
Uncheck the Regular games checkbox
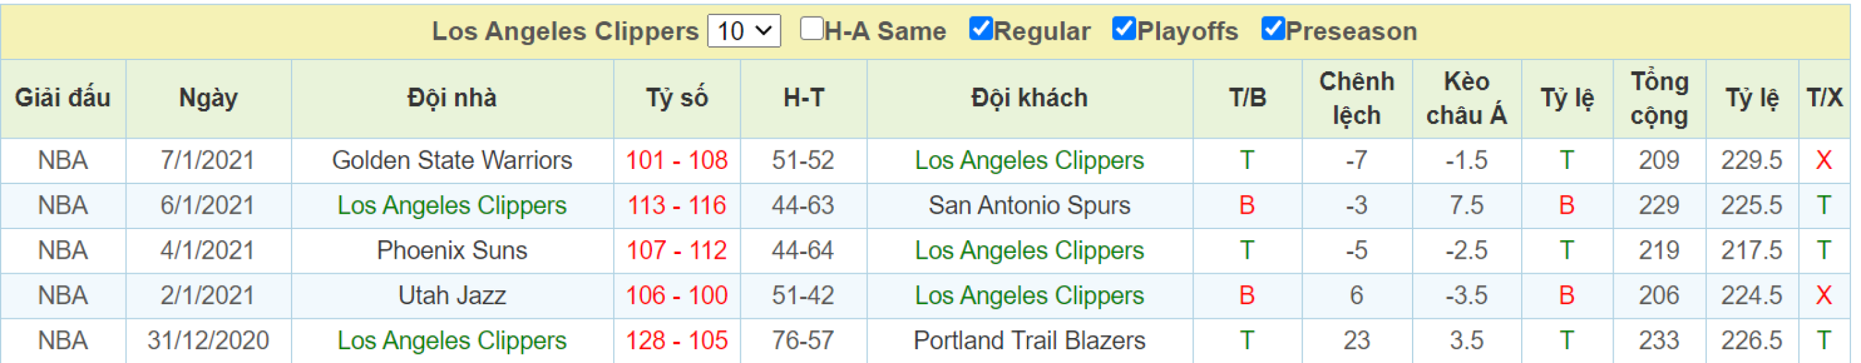point(980,29)
